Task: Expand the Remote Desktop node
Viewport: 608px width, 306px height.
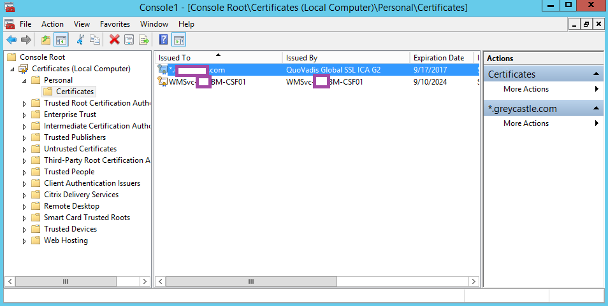Action: 24,207
